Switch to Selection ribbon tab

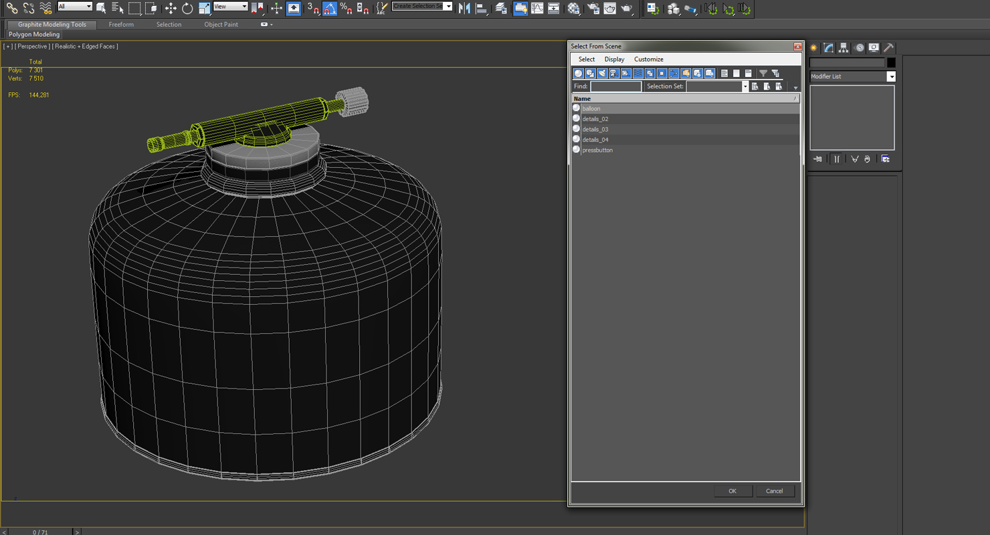pyautogui.click(x=169, y=24)
